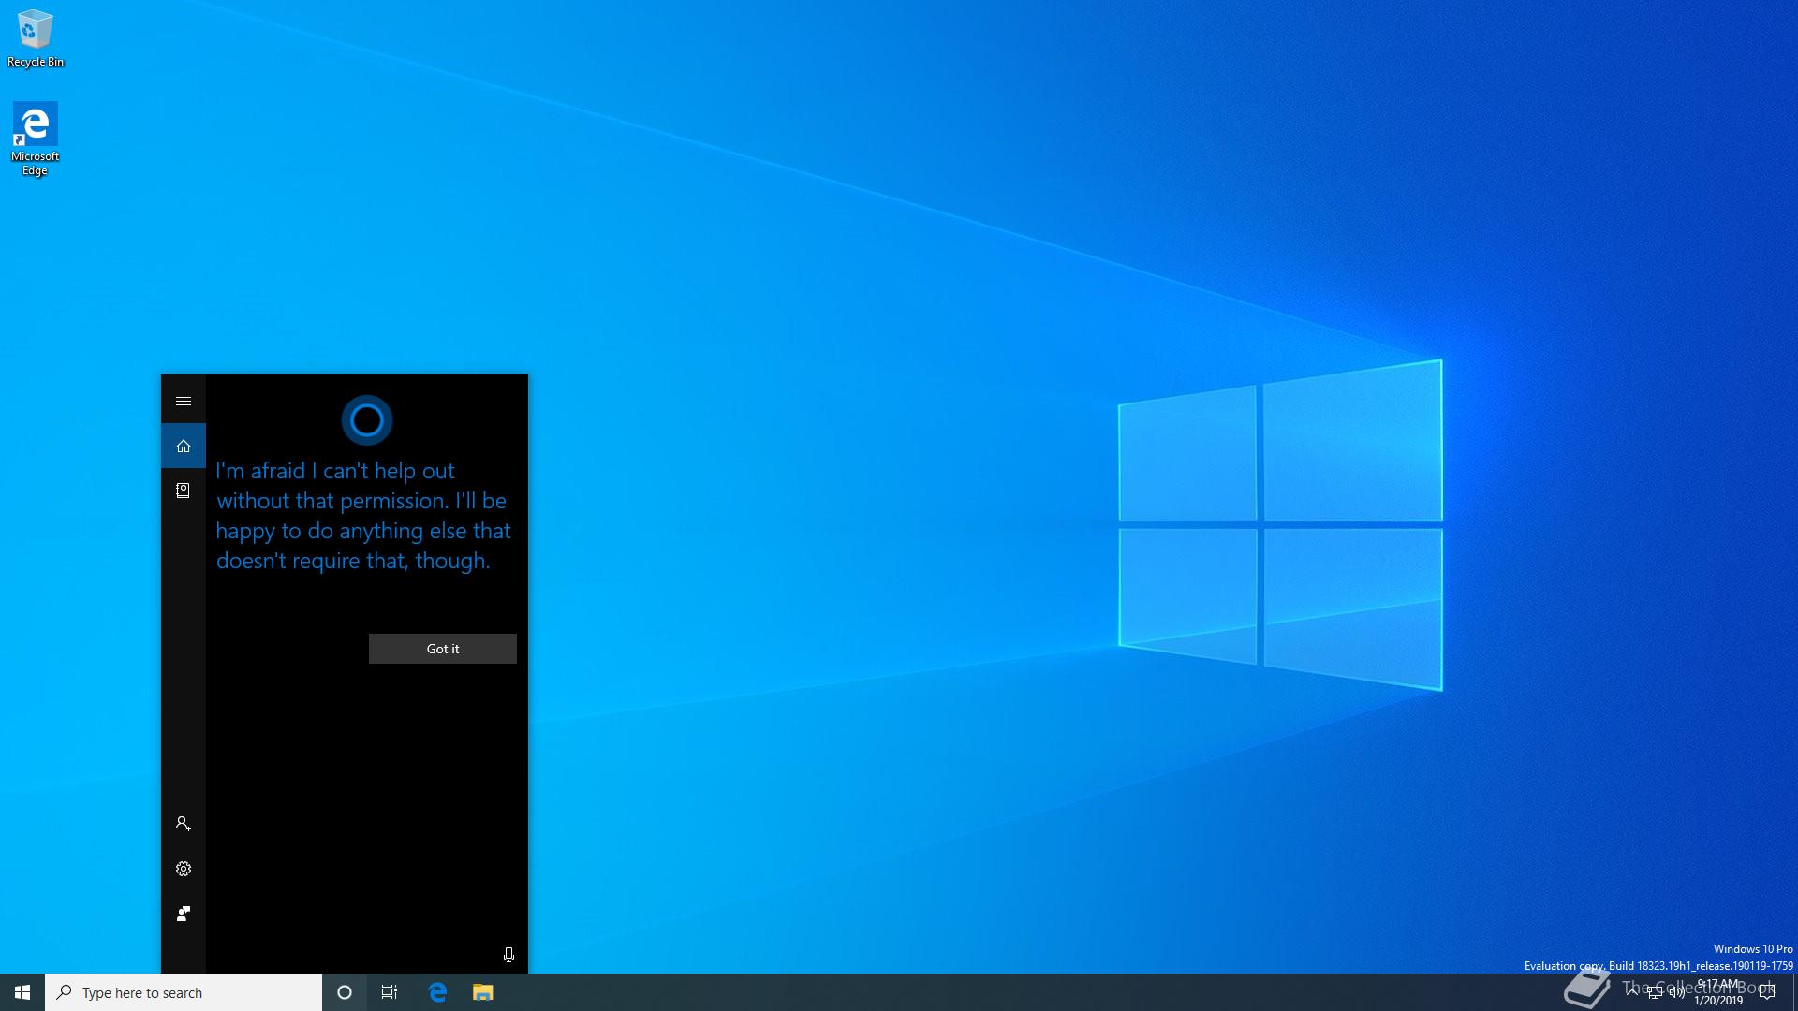The height and width of the screenshot is (1011, 1798).
Task: Show hidden icons in system tray
Action: point(1632,992)
